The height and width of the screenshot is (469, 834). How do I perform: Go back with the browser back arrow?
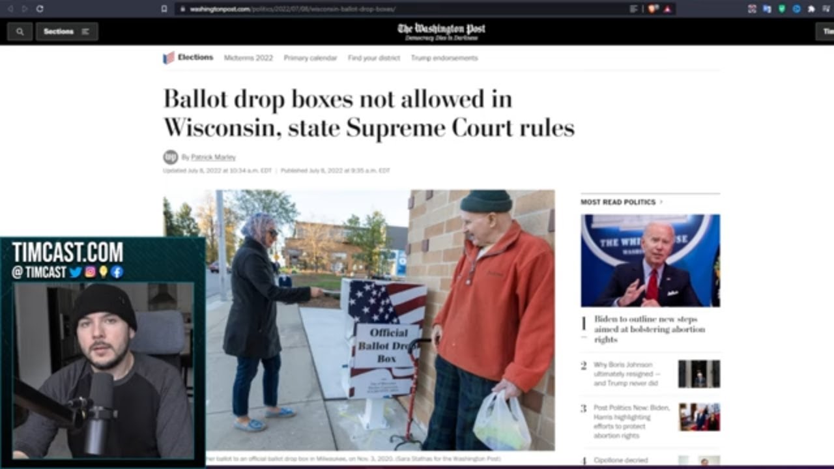tap(10, 8)
